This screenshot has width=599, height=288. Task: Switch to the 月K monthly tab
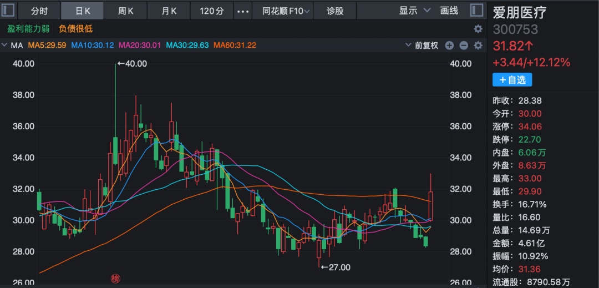point(169,11)
